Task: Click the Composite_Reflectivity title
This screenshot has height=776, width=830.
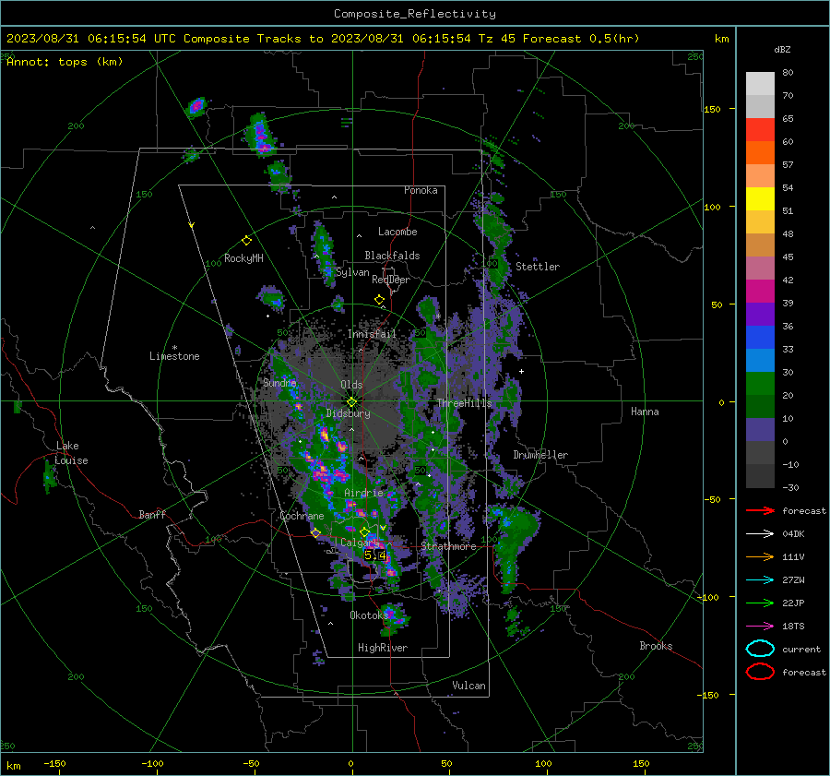Action: (414, 14)
